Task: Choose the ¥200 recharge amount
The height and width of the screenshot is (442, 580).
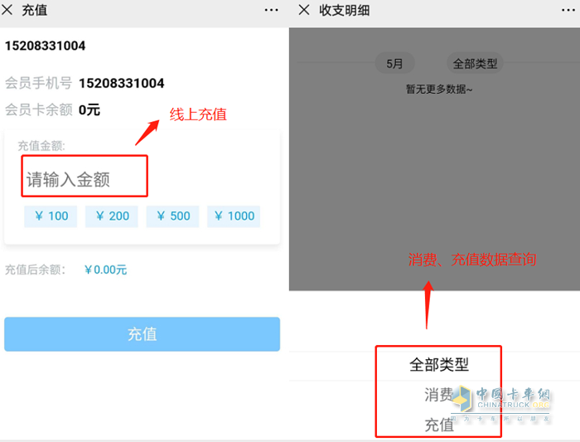Action: coord(112,216)
